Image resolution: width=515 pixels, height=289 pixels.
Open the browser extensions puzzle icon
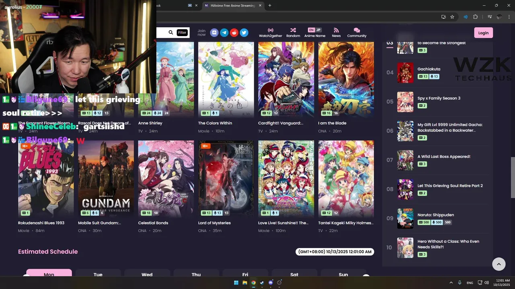[476, 17]
